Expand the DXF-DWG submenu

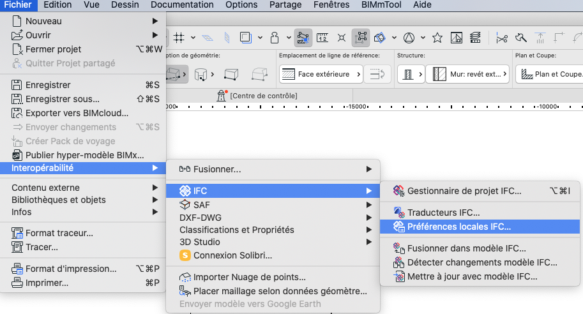[x=273, y=218]
